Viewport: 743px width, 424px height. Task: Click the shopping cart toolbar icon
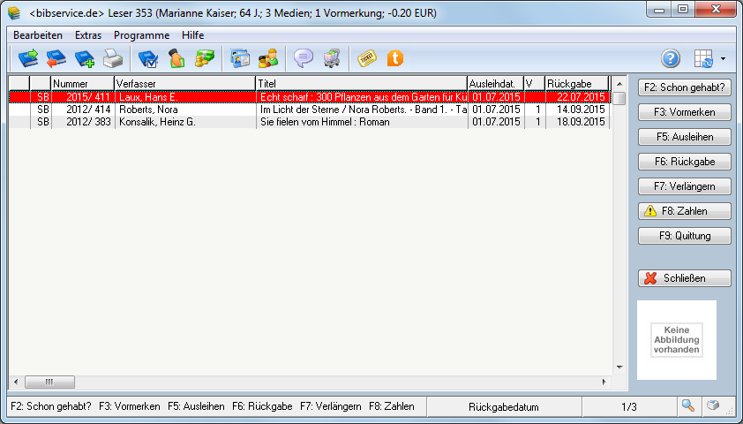pos(332,59)
